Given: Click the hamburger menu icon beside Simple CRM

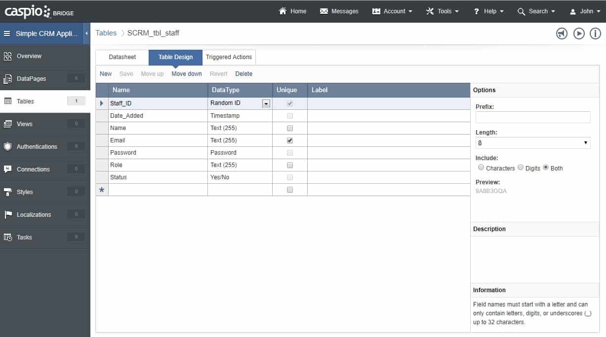Looking at the screenshot, I should click(x=7, y=34).
